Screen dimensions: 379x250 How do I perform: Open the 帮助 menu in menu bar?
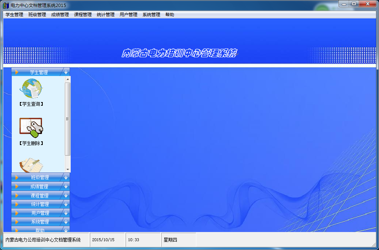(170, 15)
